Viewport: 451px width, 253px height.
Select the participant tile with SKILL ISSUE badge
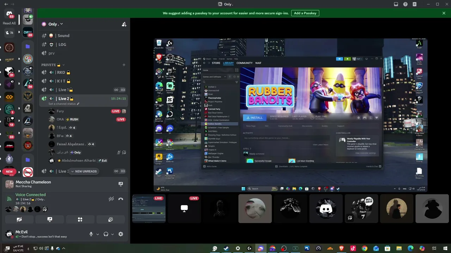[362, 209]
